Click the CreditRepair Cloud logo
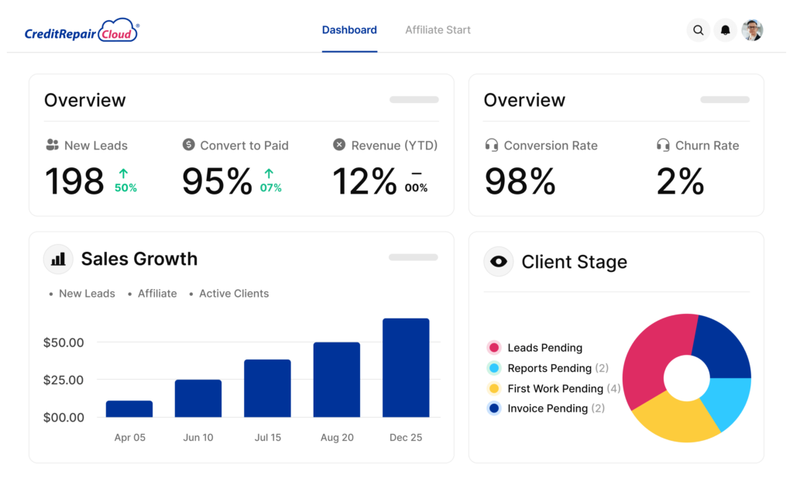 point(82,32)
